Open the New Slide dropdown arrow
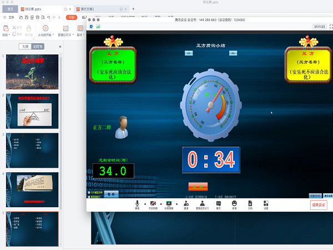333x250 pixels. click(x=73, y=35)
